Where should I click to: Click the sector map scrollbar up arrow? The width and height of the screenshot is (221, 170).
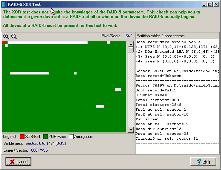pos(131,44)
